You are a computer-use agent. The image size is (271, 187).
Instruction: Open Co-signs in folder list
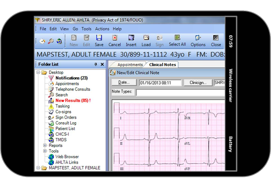point(63,112)
